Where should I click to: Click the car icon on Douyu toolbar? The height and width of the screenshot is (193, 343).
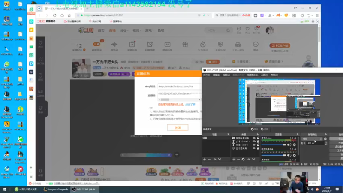(x=238, y=45)
